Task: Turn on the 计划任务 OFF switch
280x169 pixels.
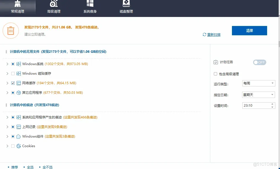Action: click(x=259, y=62)
